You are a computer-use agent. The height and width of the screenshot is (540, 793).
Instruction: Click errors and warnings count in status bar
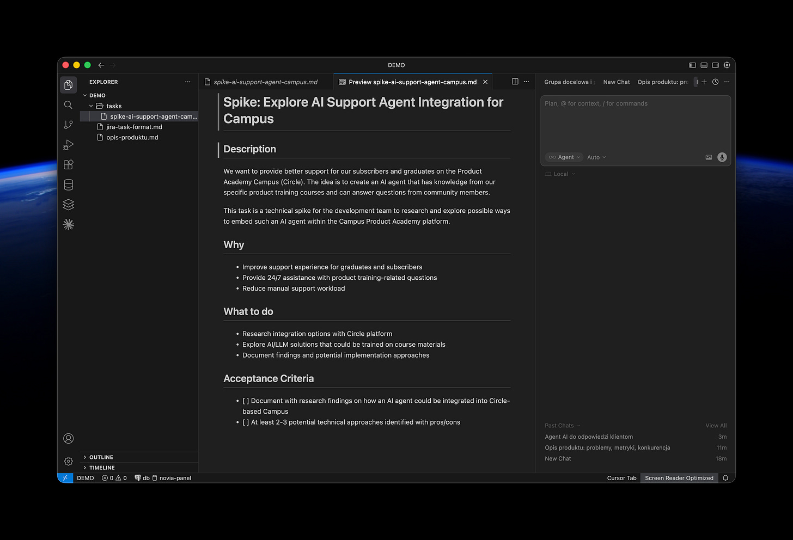click(114, 478)
